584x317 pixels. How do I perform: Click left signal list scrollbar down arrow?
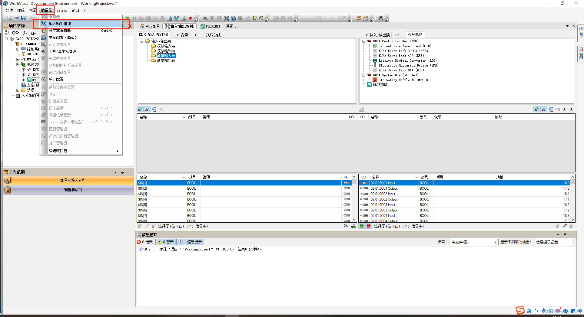[x=354, y=220]
